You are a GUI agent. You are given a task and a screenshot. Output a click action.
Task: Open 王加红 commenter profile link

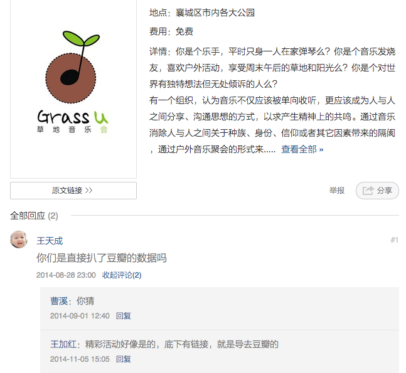point(63,344)
